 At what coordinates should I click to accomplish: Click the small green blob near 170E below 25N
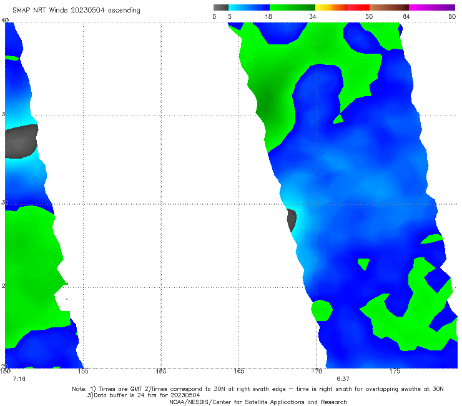(x=322, y=310)
